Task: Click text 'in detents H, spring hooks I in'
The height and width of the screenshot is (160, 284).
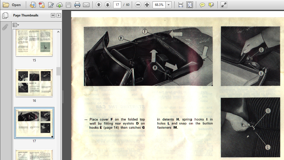Action: (185, 119)
